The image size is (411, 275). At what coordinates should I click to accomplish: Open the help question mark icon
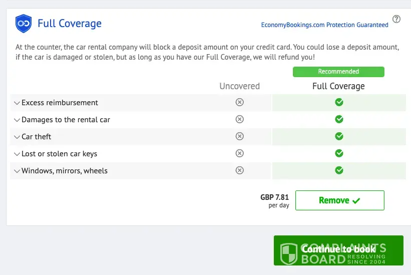(396, 20)
